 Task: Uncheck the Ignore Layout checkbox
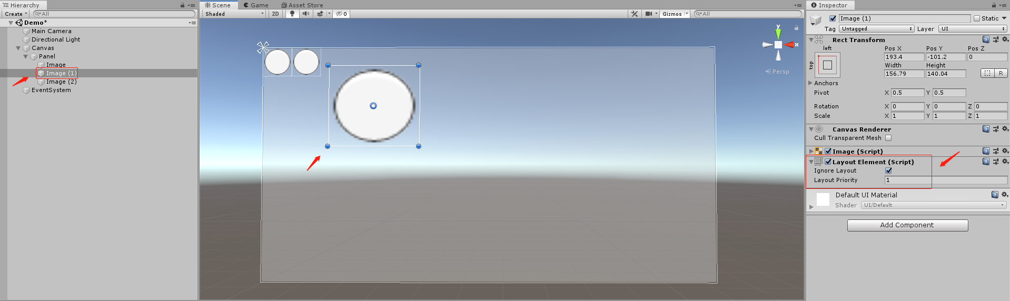tap(888, 170)
